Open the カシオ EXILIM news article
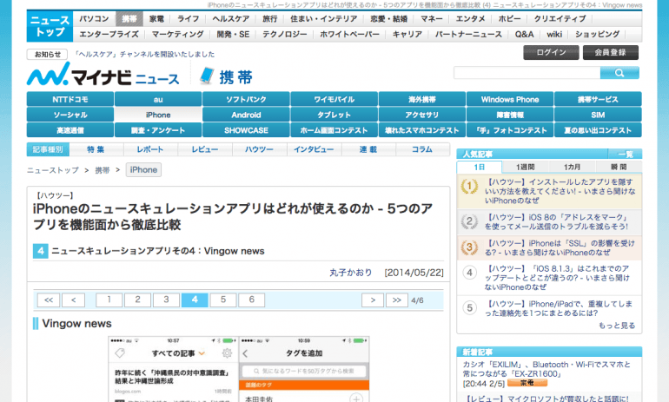Viewport: 669px width, 402px height. tap(546, 369)
